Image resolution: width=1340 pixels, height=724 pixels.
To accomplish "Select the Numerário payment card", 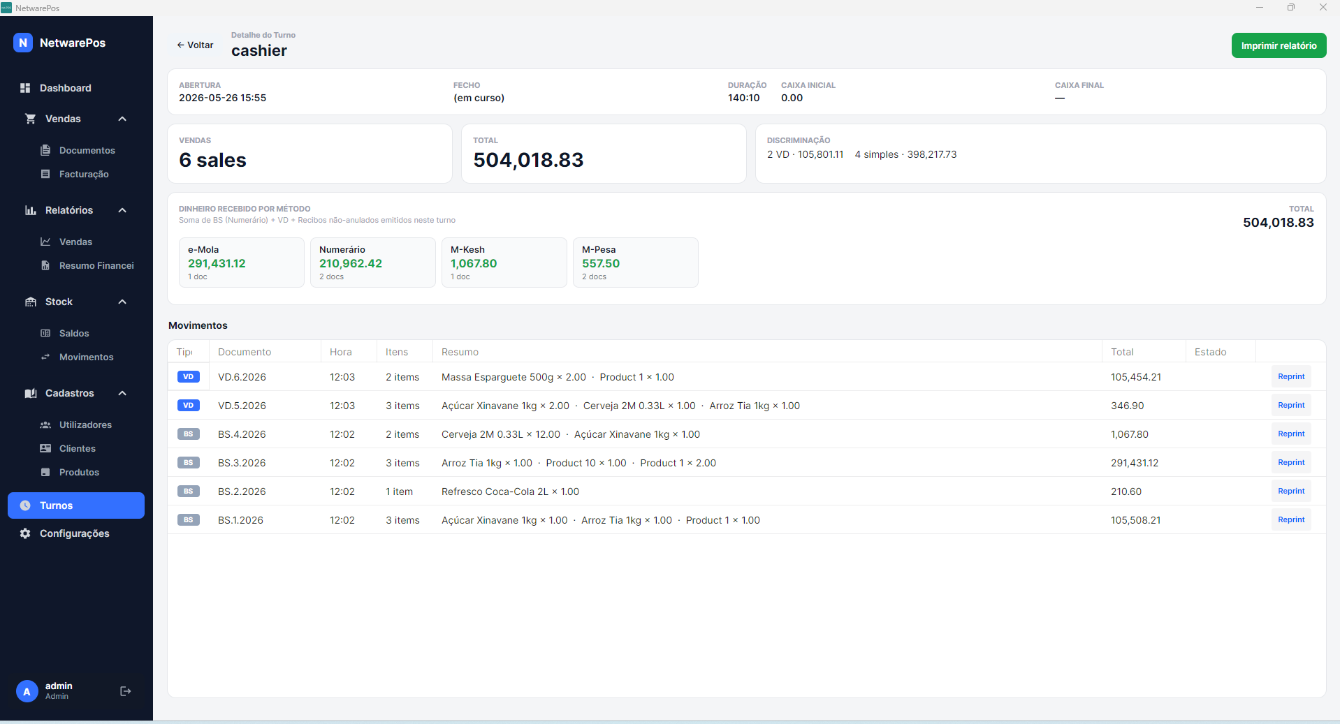I will tap(373, 263).
